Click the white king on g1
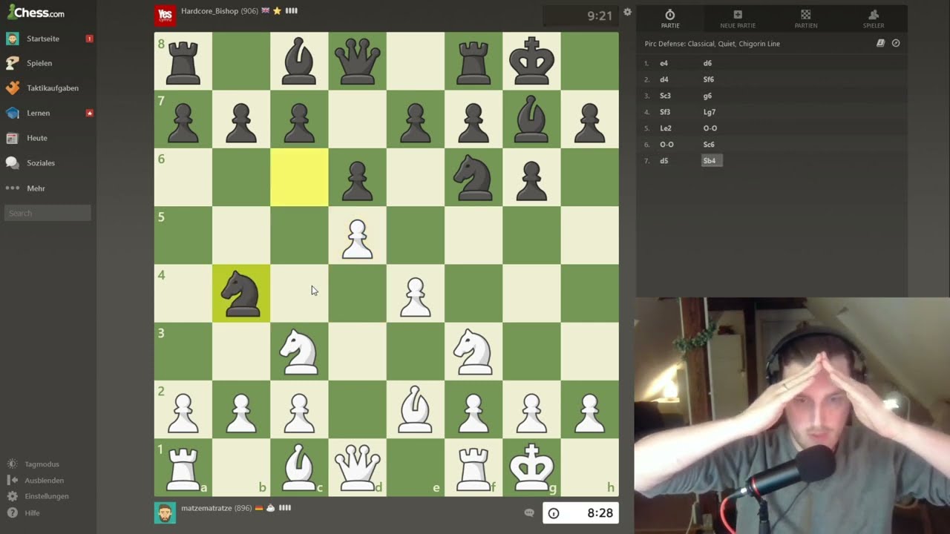This screenshot has height=534, width=950. pos(531,467)
